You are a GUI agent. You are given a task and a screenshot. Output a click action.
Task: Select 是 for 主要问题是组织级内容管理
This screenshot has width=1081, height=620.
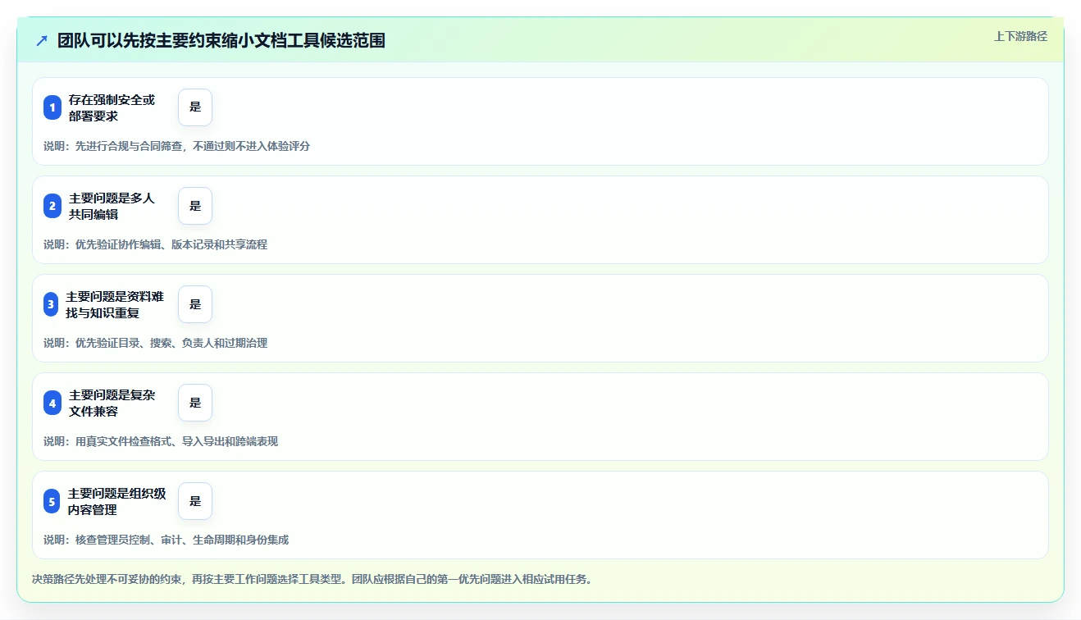pyautogui.click(x=195, y=501)
